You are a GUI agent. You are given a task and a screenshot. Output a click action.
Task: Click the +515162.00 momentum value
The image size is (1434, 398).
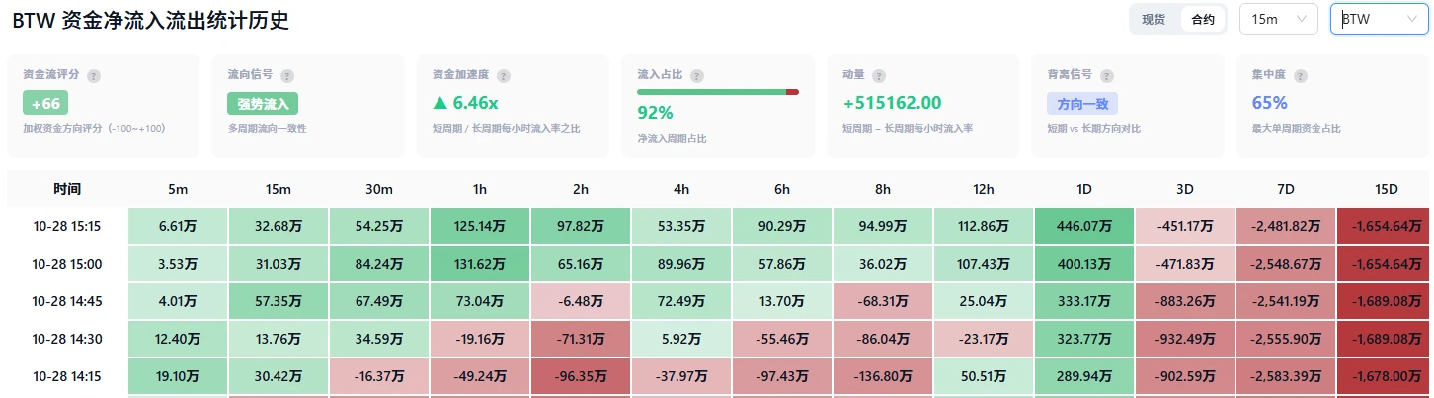pyautogui.click(x=892, y=102)
